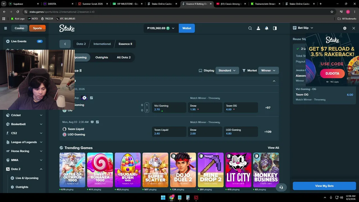Viewport: 359px width, 202px height.
Task: Bet on Vici Gaming at 2.70
Action: 169,108
